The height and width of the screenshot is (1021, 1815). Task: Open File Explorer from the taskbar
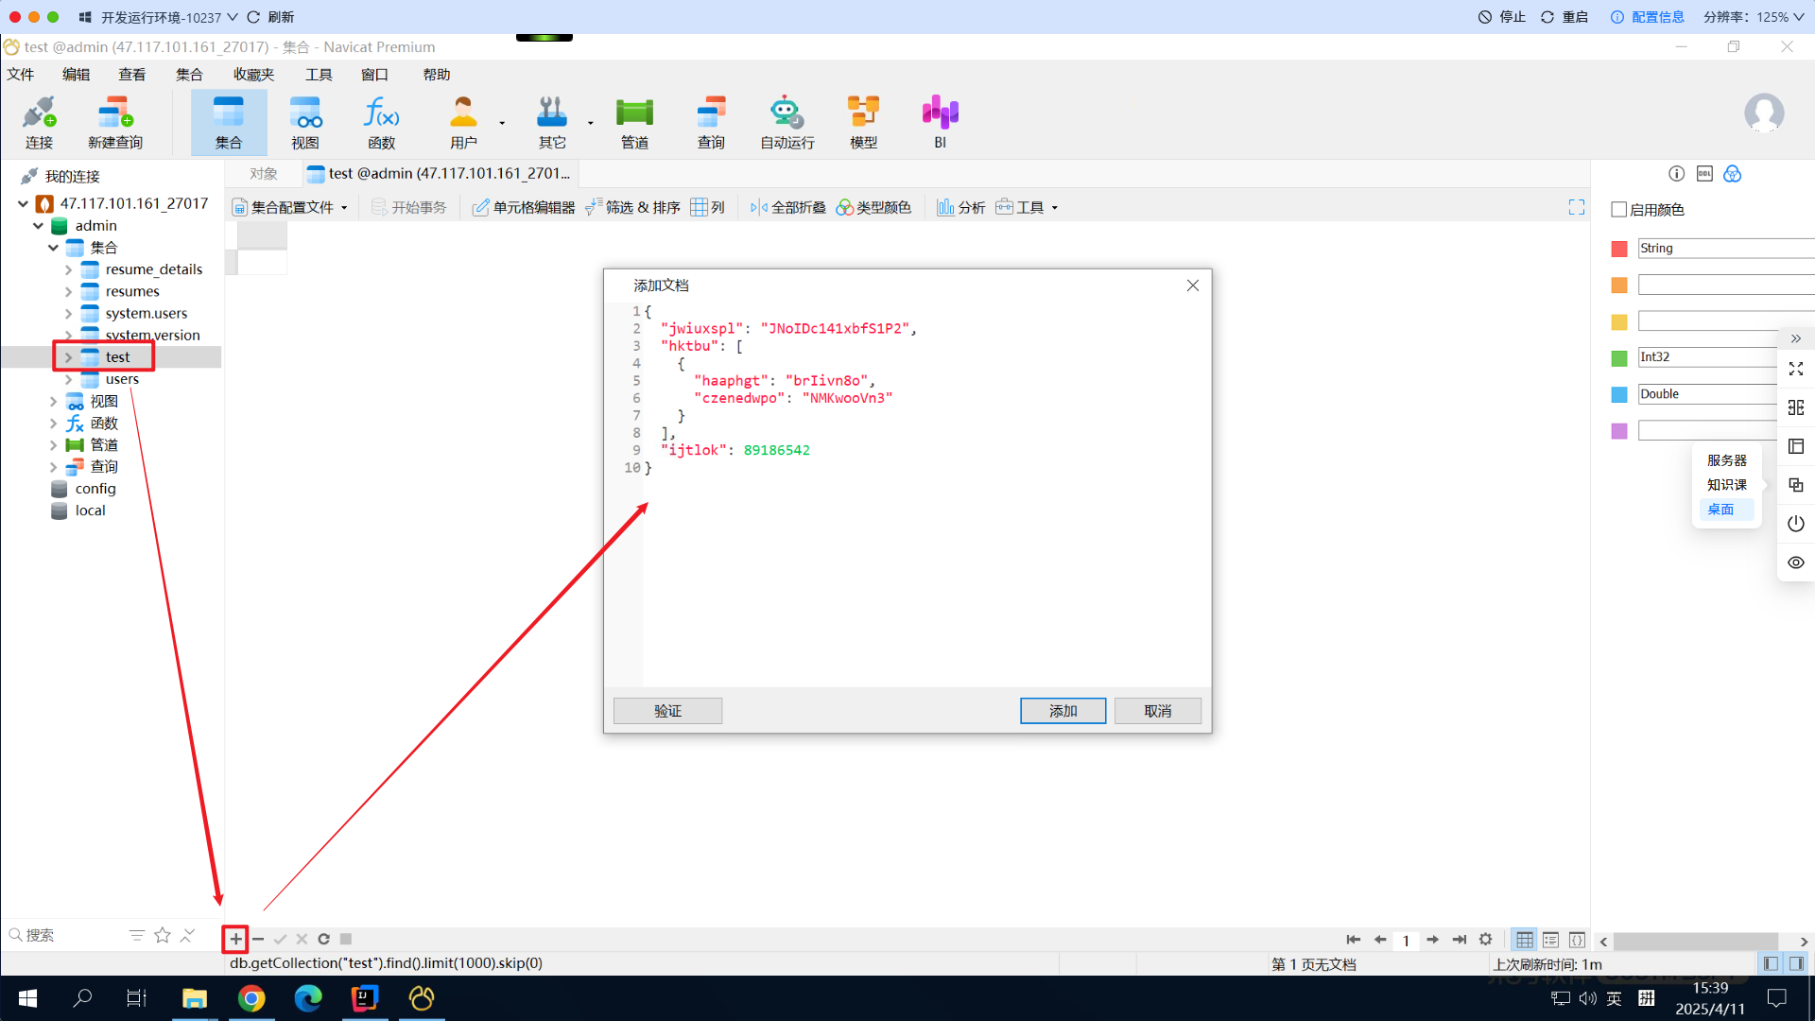[195, 998]
